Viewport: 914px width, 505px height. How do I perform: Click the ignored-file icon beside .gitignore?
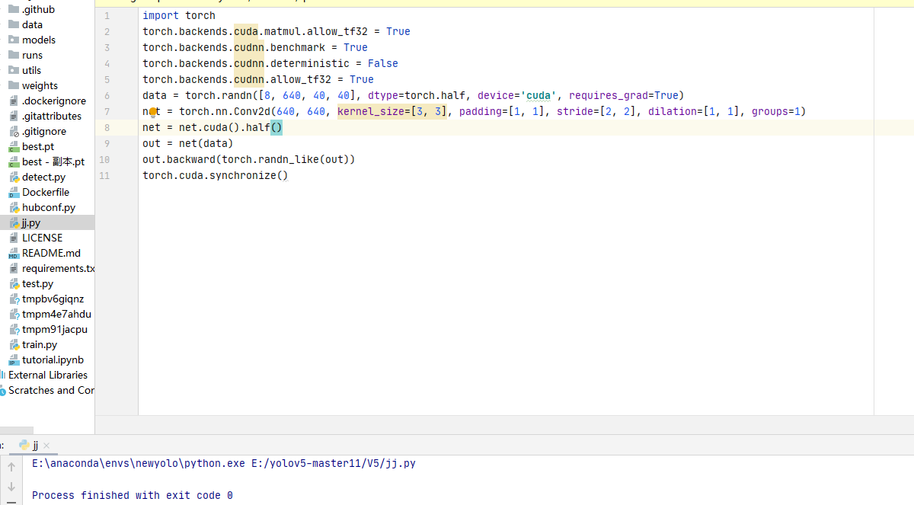click(13, 131)
